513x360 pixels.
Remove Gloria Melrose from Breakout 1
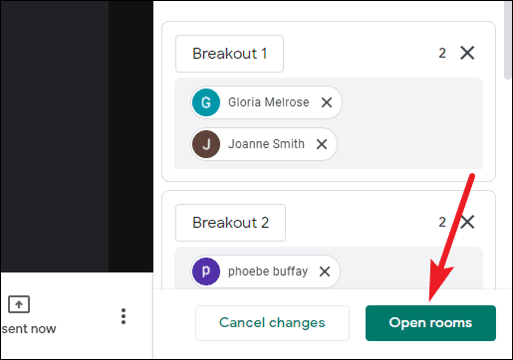click(327, 102)
